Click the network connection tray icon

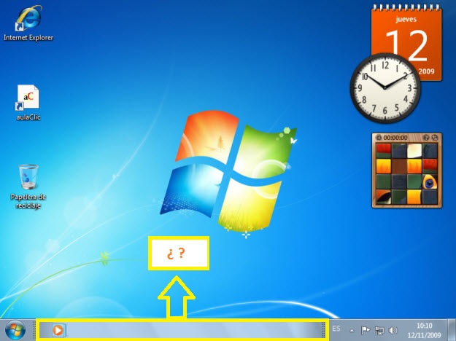click(379, 330)
